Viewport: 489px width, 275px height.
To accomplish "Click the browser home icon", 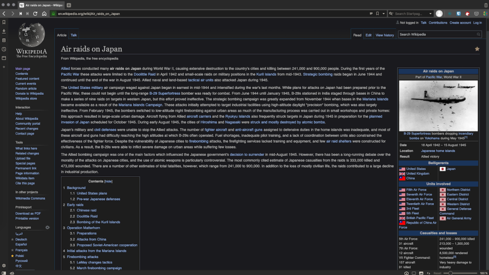I will coord(44,14).
